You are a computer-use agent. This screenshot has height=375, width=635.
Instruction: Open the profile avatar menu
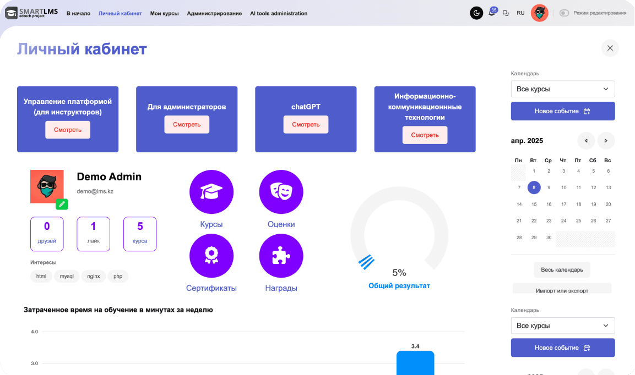pos(539,13)
